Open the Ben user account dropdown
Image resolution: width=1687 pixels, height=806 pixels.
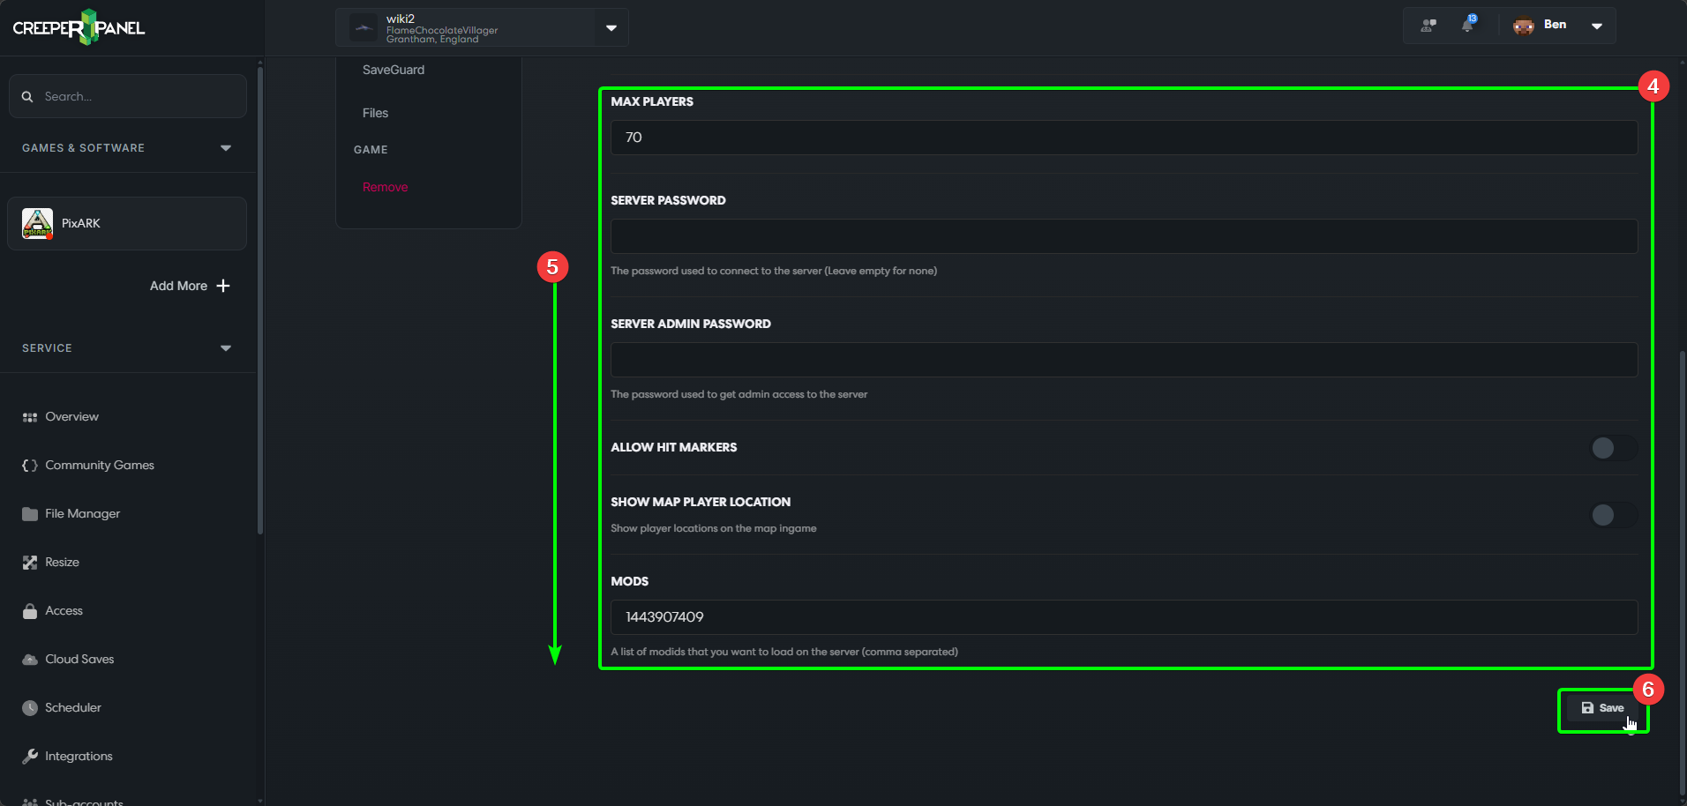pyautogui.click(x=1596, y=26)
